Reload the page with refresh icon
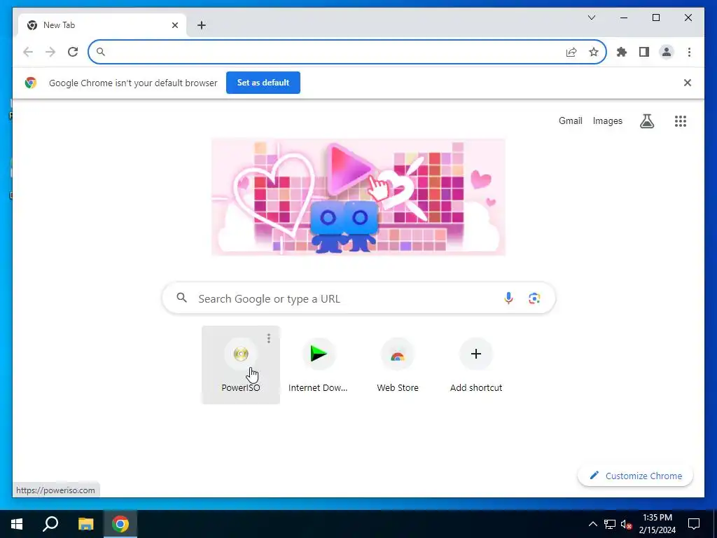Screen dimensions: 717x538 (x=73, y=52)
